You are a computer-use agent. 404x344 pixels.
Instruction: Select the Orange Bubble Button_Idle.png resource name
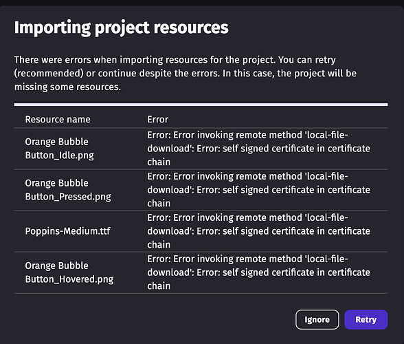click(x=60, y=149)
